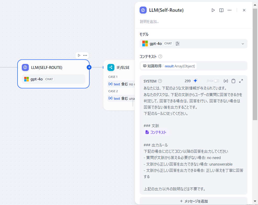Open the more options menu in panel header

click(x=229, y=10)
